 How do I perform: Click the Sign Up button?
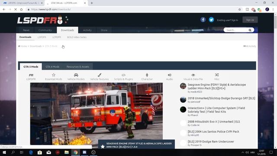pos(250,20)
